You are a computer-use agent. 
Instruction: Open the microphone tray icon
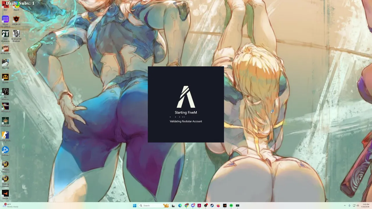tap(349, 206)
